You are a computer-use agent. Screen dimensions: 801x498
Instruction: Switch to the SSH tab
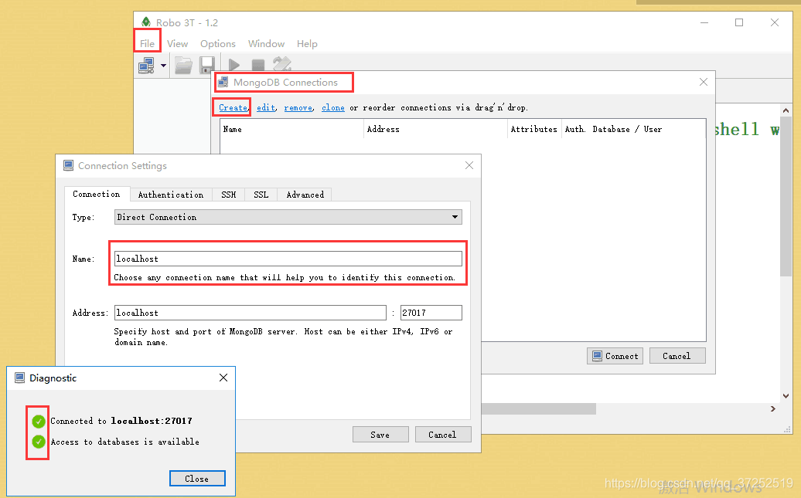(228, 195)
